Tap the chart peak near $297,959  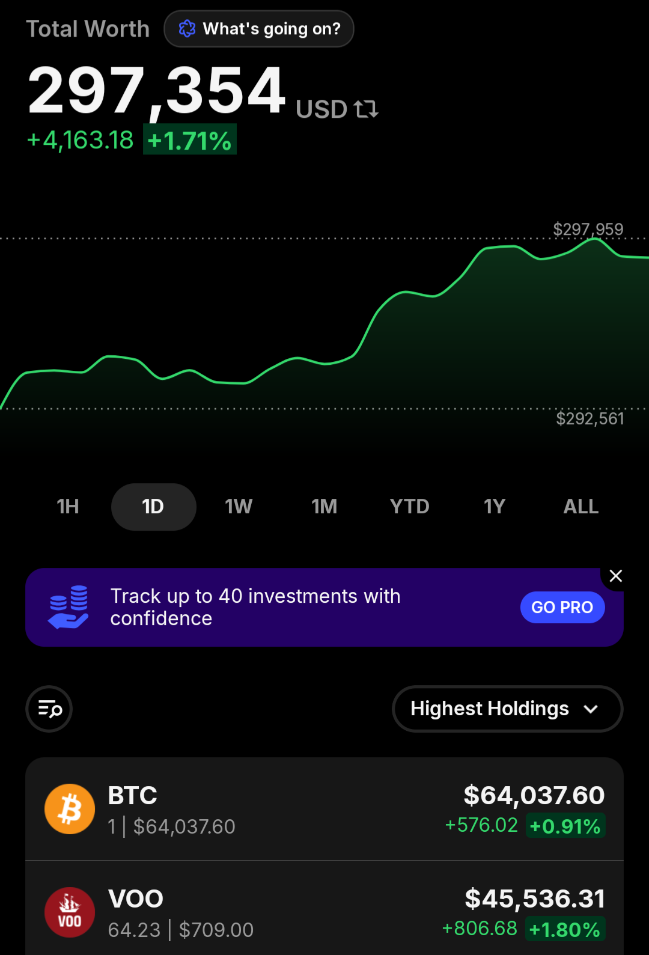click(594, 239)
